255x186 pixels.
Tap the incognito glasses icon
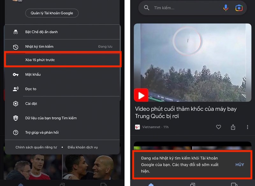[16, 32]
